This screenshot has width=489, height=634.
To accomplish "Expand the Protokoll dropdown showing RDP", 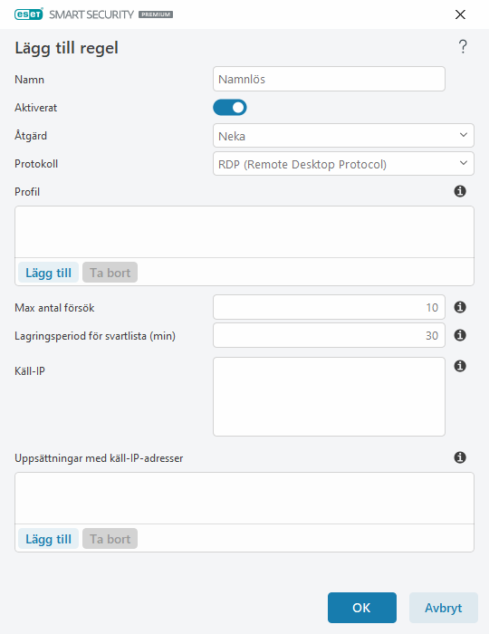I will tap(343, 164).
